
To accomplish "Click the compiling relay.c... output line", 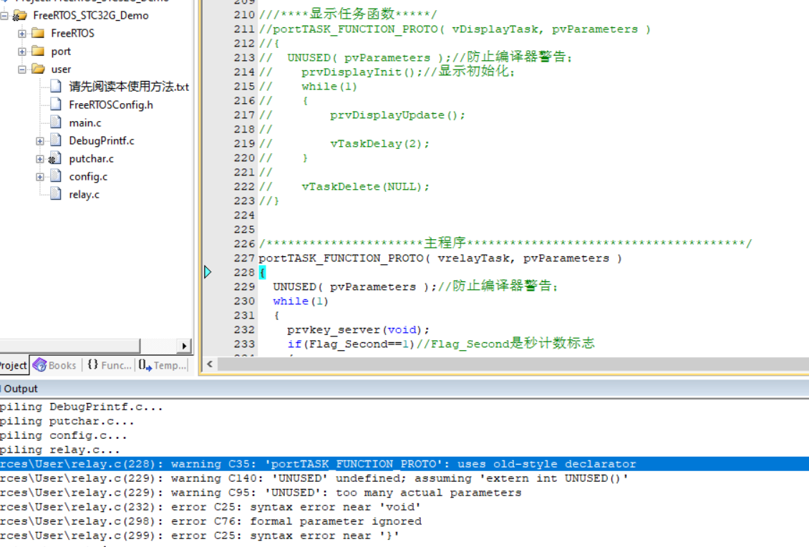I will [x=60, y=450].
